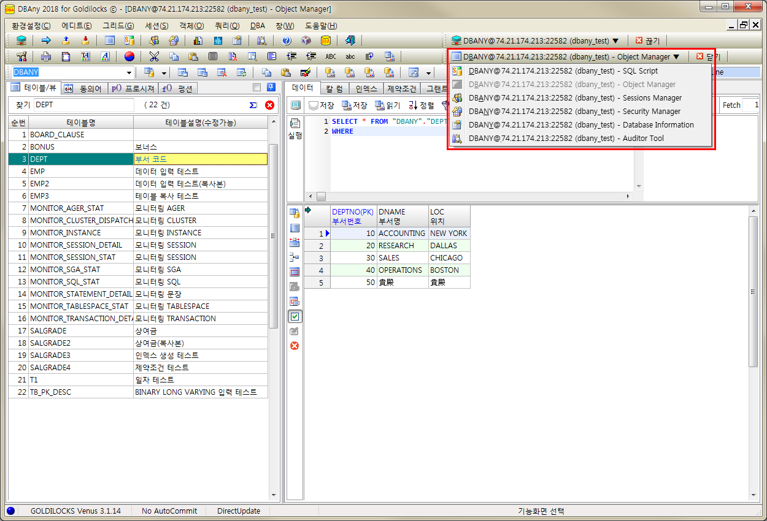Screen dimensions: 767x521
Task: Select the EMP table row
Action: [x=138, y=172]
